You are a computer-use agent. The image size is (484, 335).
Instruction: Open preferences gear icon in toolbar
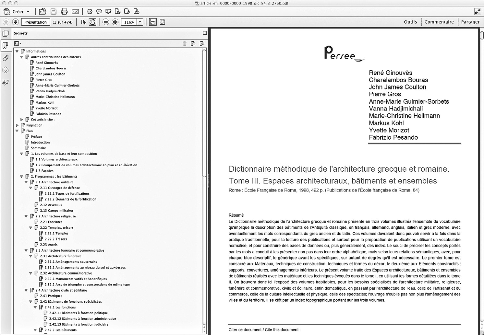[90, 12]
